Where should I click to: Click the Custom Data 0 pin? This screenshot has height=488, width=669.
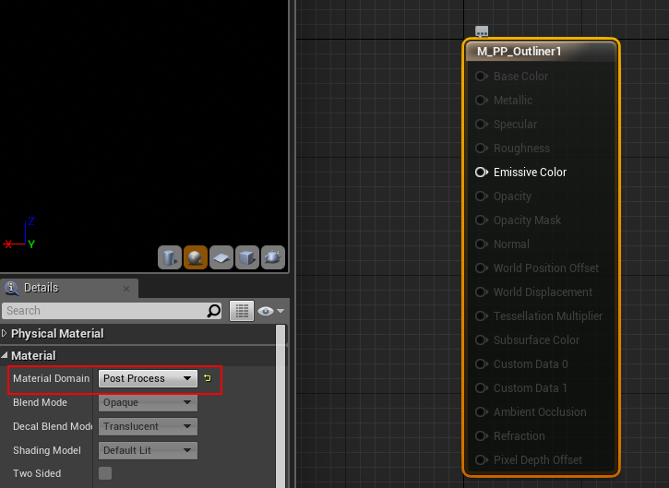[482, 363]
